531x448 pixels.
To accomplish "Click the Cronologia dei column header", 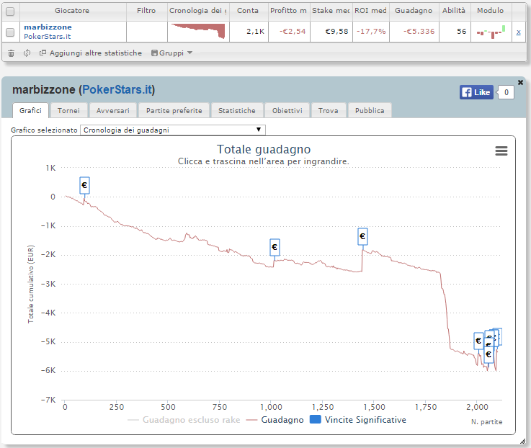I will click(197, 11).
